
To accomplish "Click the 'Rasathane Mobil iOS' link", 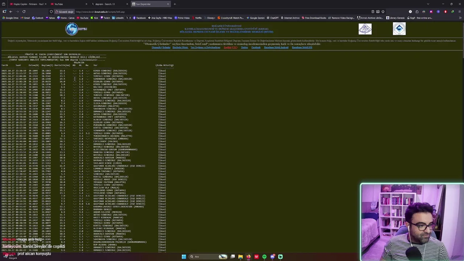I will click(302, 47).
